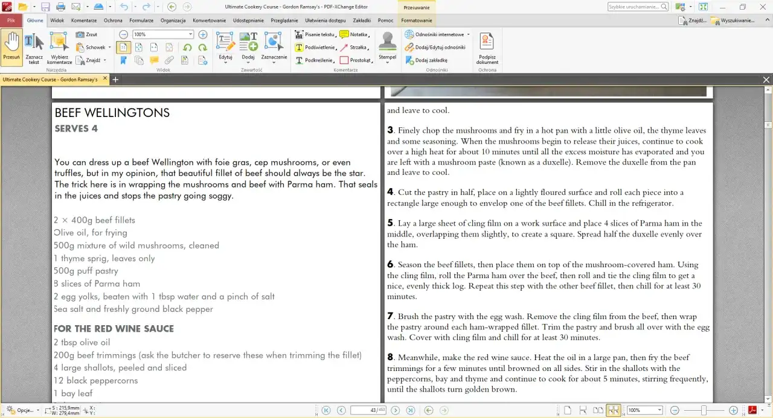Toggle the attachments paperclip pane
773x418 pixels.
169,60
